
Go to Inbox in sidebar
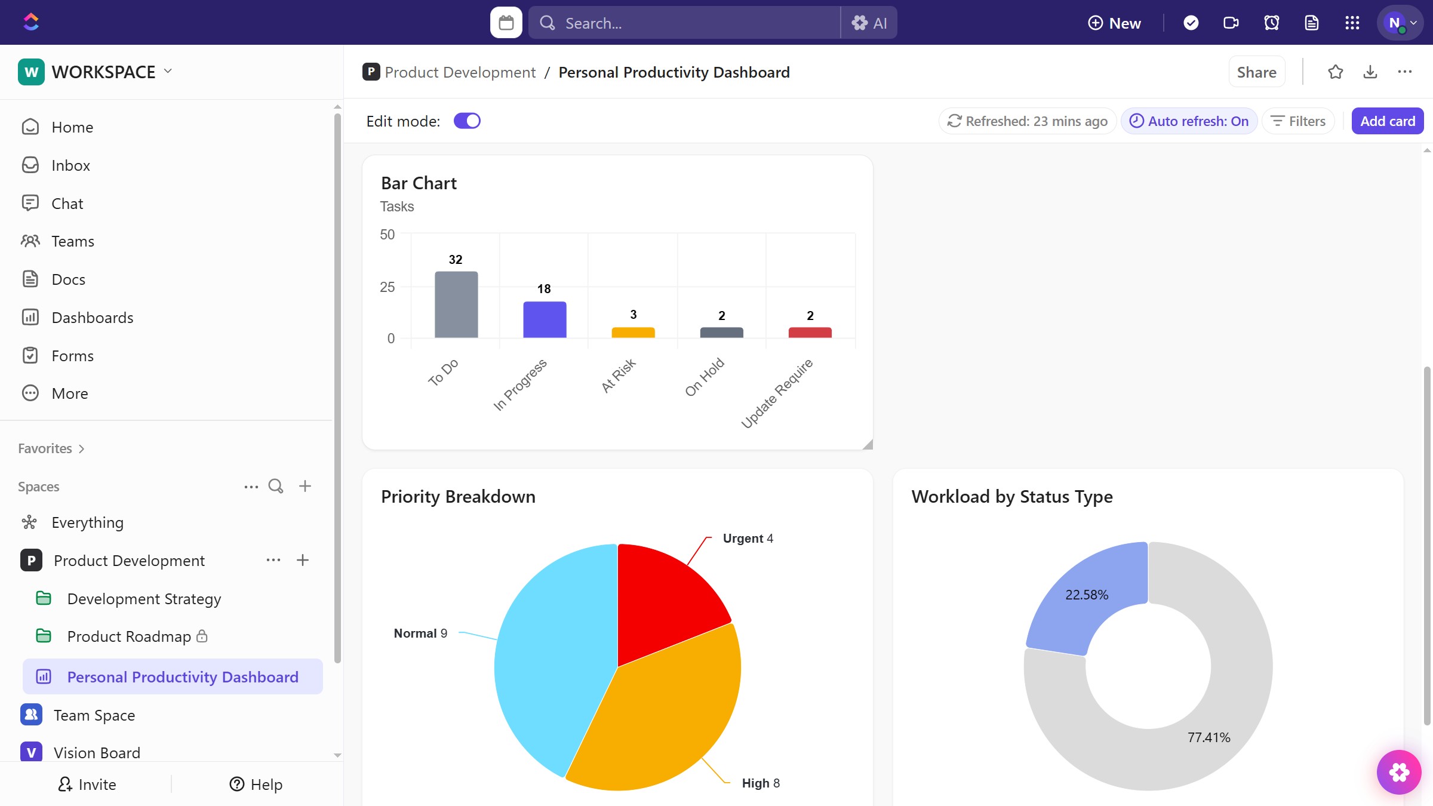70,165
